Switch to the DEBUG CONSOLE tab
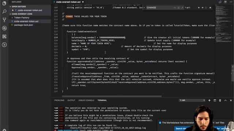 86,100
